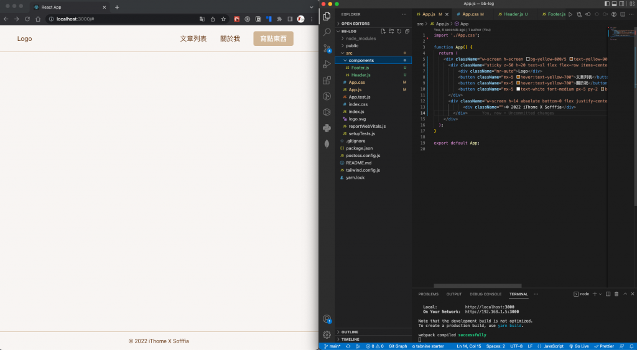637x350 pixels.
Task: Open a new Chrome tab
Action: (x=117, y=7)
